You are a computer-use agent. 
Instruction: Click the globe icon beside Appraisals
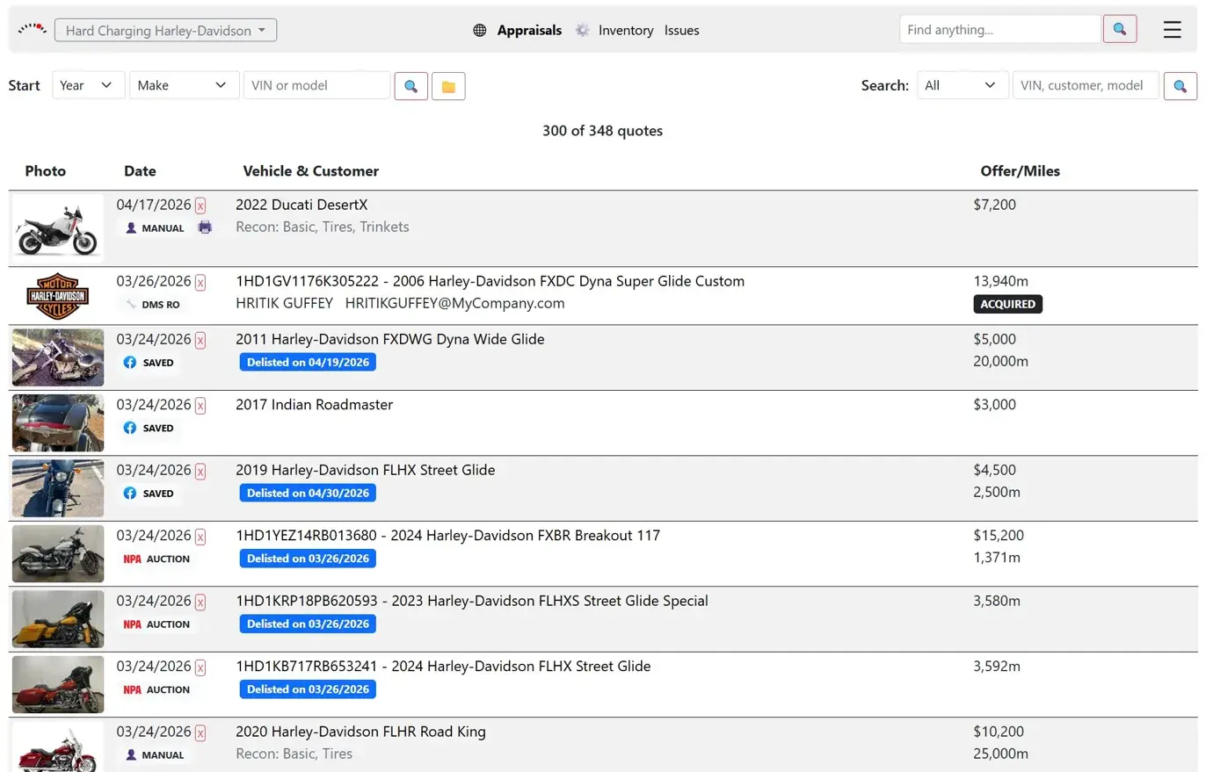(x=480, y=30)
